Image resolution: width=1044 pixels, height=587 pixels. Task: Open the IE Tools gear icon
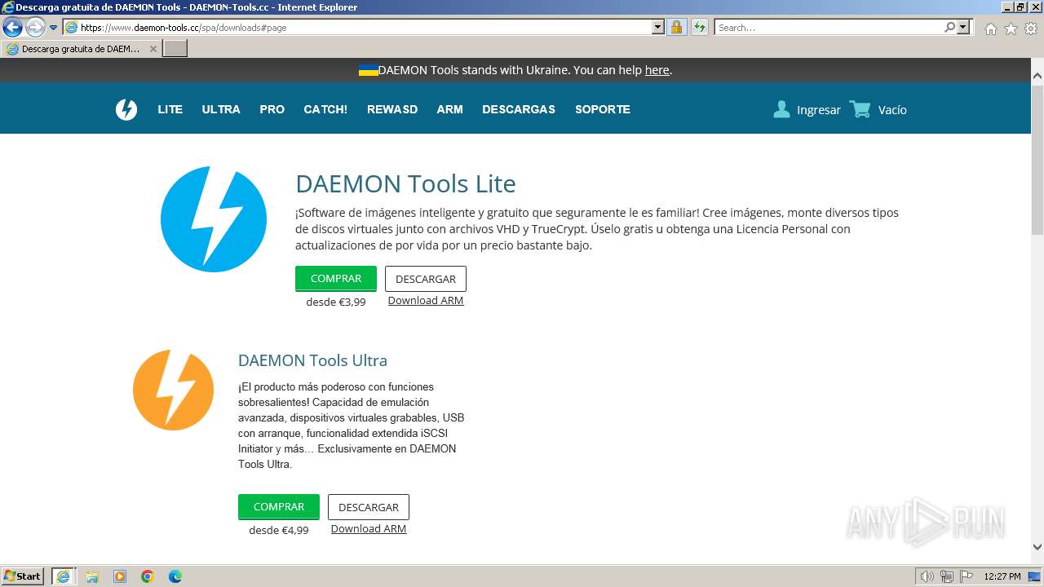coord(1031,29)
